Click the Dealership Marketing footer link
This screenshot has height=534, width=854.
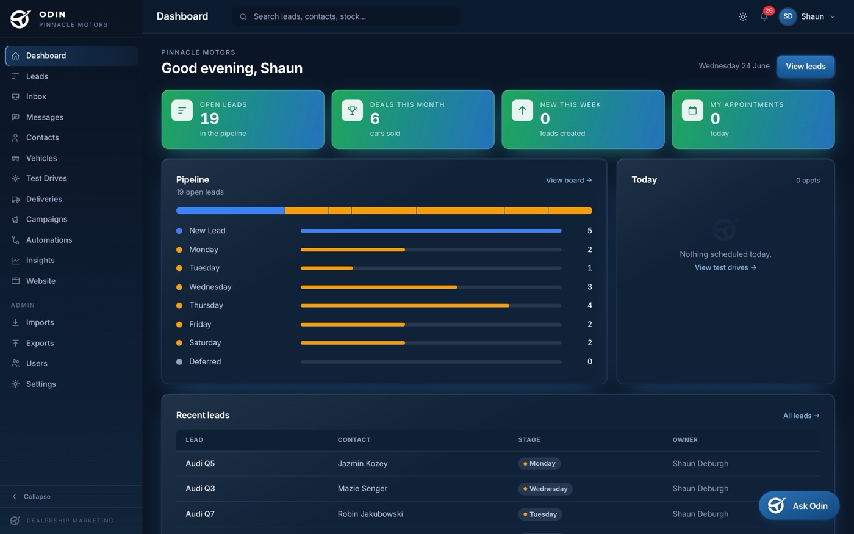pyautogui.click(x=62, y=521)
